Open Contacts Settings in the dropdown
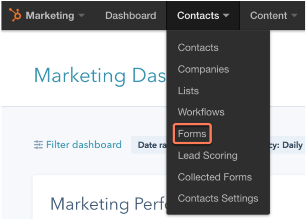This screenshot has width=306, height=221. pyautogui.click(x=218, y=198)
